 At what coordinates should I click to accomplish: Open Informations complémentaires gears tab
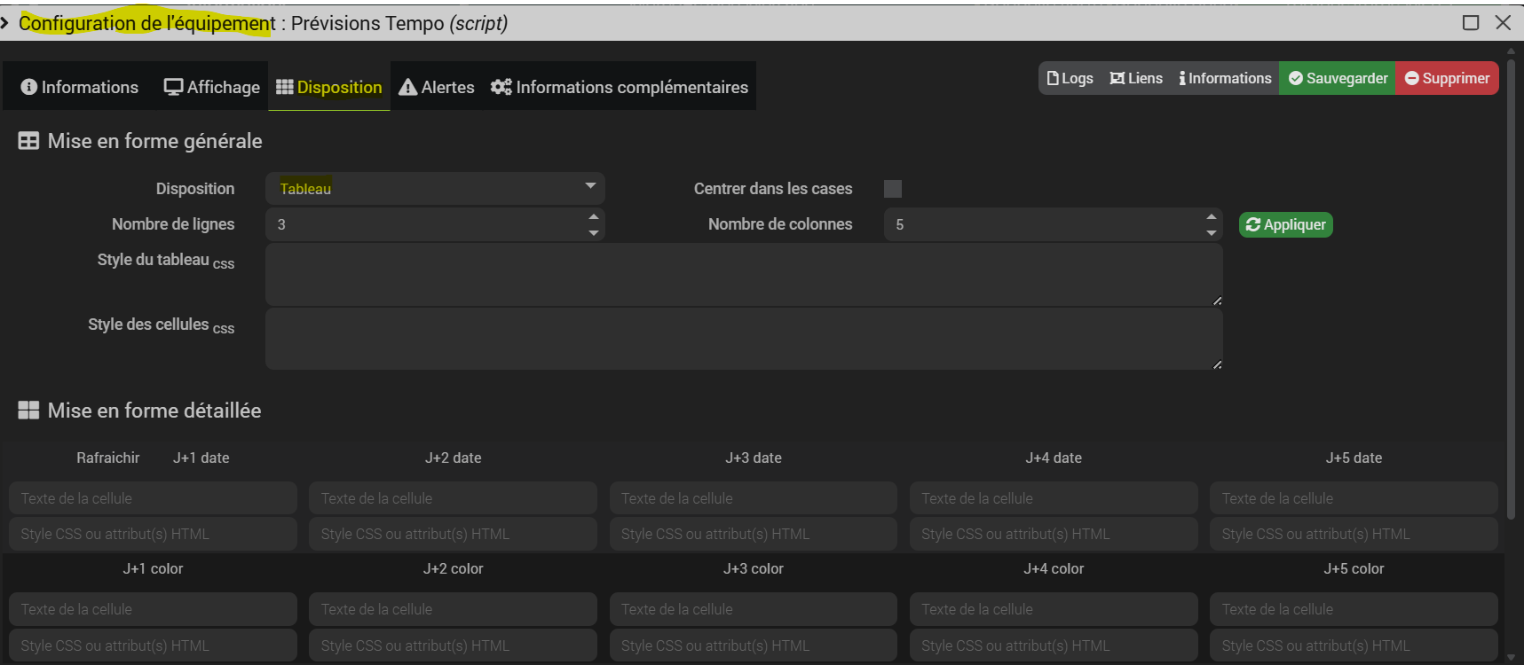[x=620, y=87]
